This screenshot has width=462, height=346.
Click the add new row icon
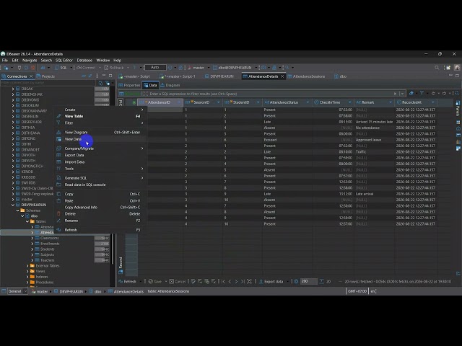[x=200, y=282]
